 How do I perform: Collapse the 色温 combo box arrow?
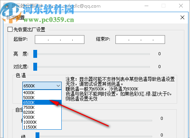58,86
